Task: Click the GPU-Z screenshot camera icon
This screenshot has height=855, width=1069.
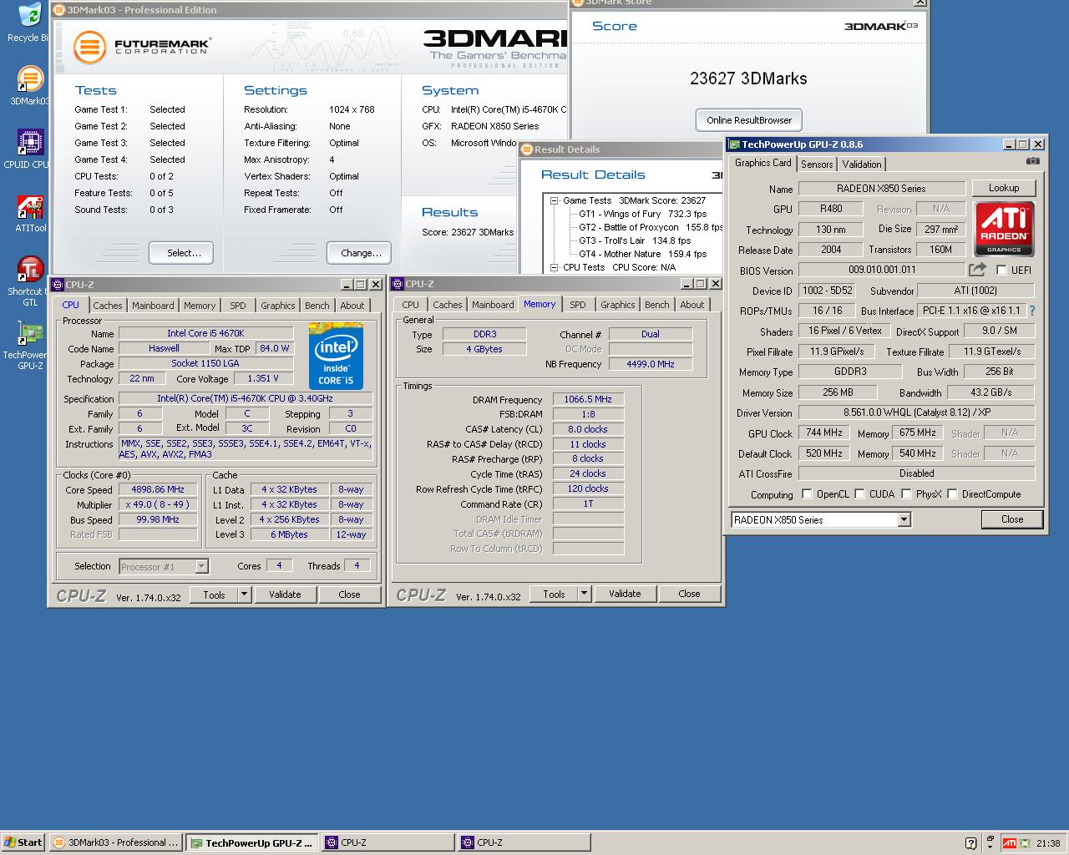Action: point(1033,161)
